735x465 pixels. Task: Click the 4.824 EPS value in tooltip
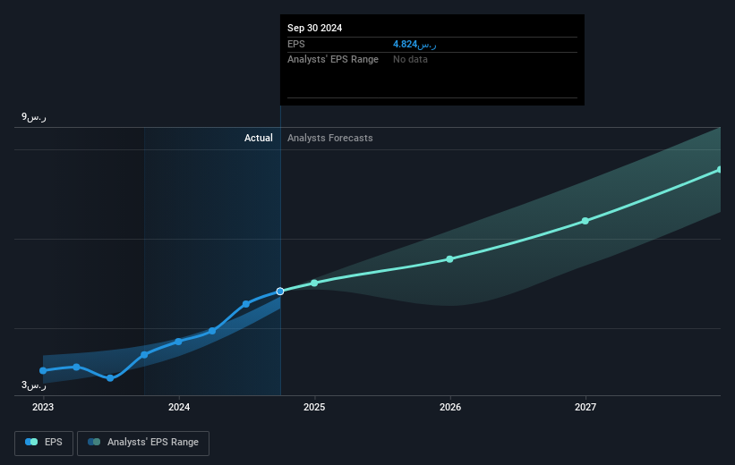click(415, 44)
